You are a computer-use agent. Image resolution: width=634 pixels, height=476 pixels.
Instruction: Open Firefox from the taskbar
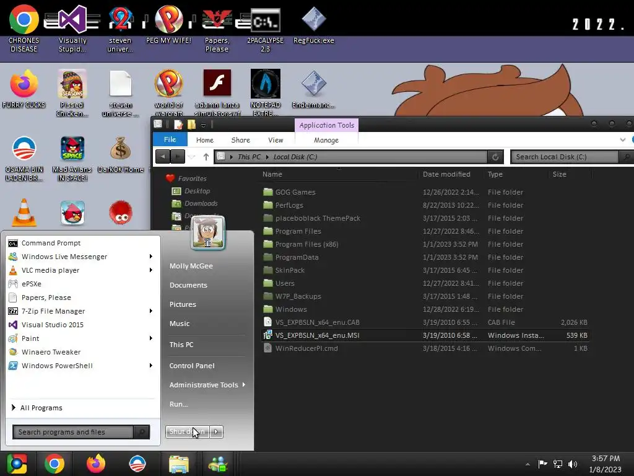[x=96, y=464]
